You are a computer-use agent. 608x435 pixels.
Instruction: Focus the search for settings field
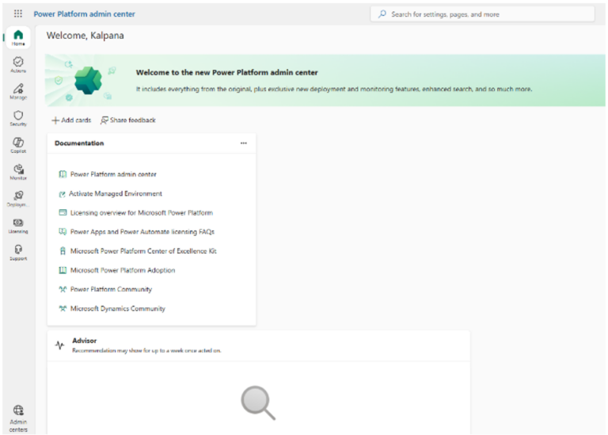pyautogui.click(x=482, y=14)
